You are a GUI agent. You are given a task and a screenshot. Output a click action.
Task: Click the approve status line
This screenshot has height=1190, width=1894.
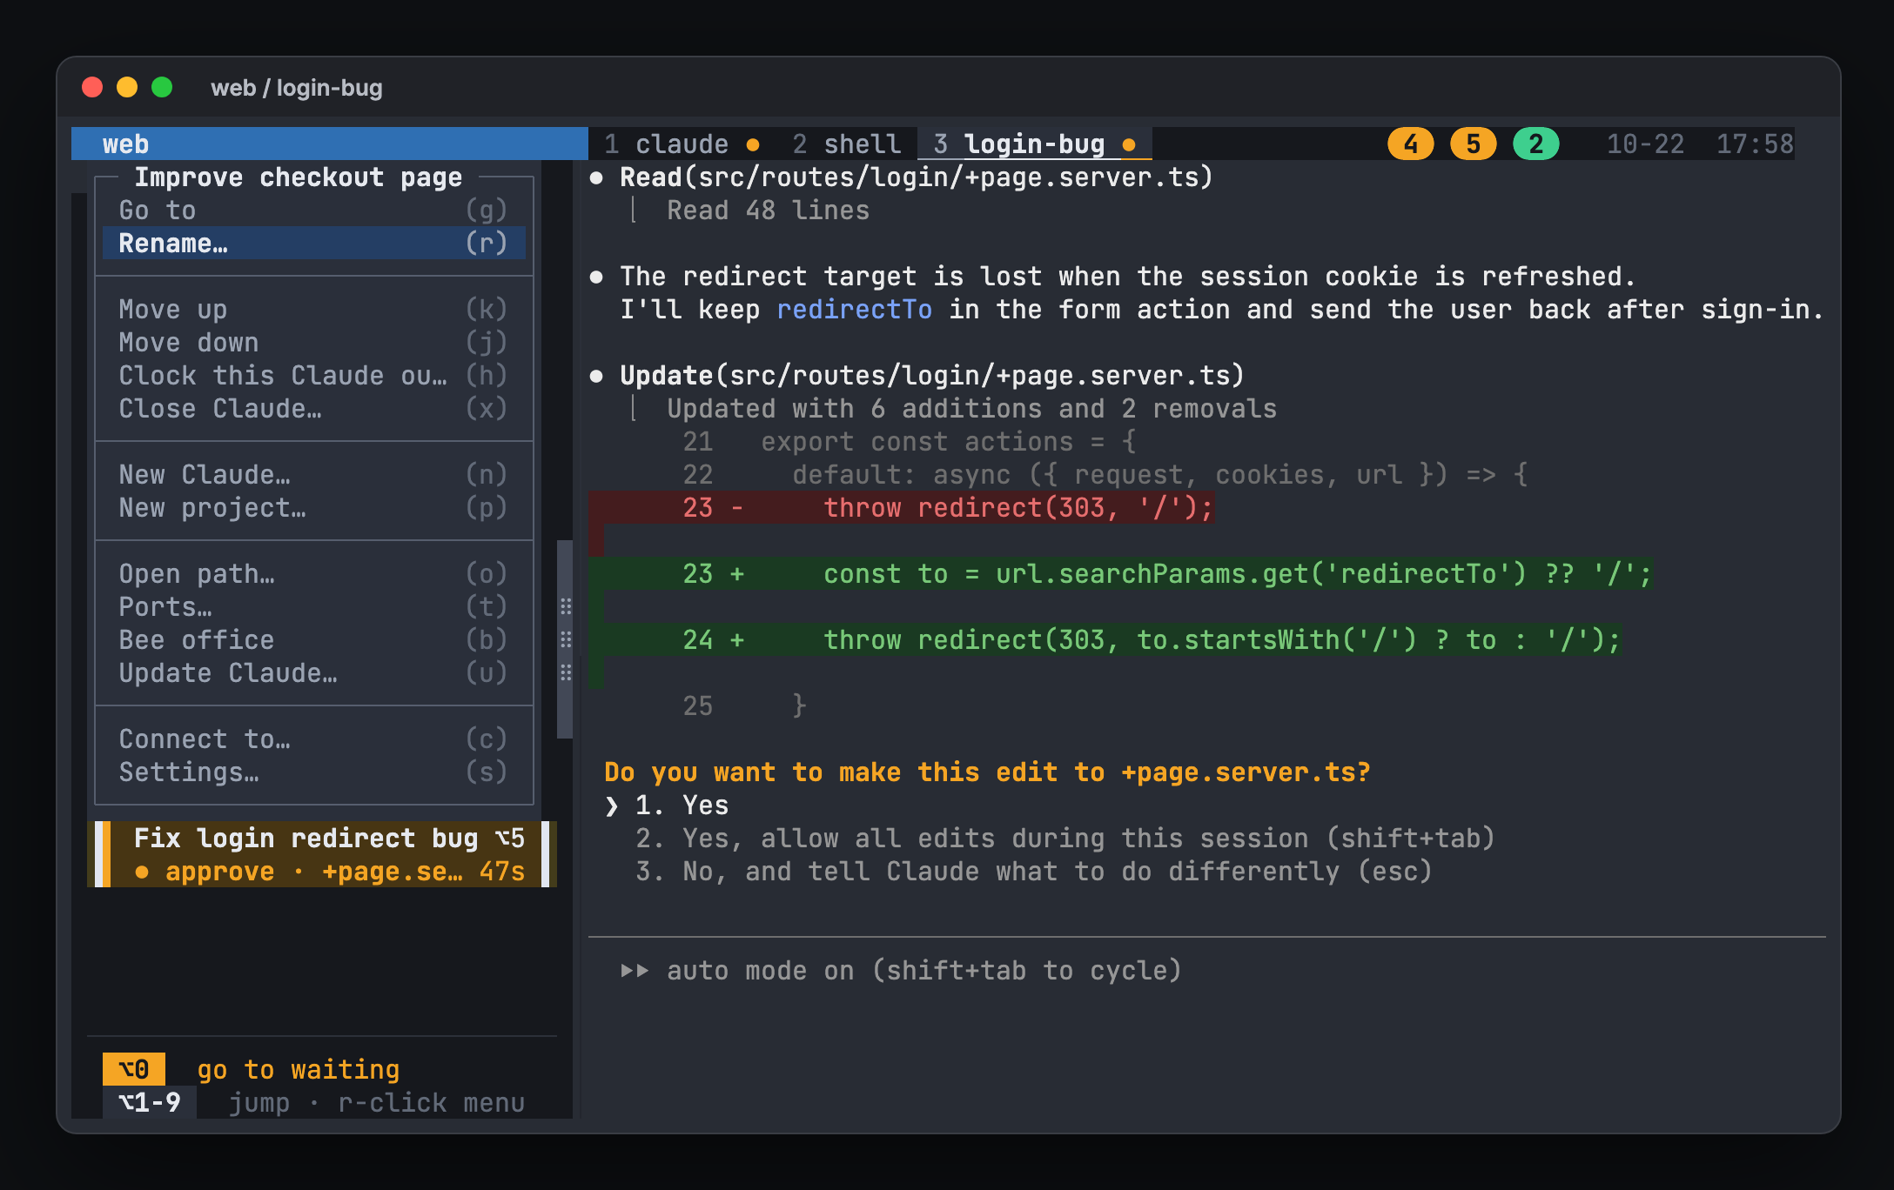(330, 872)
